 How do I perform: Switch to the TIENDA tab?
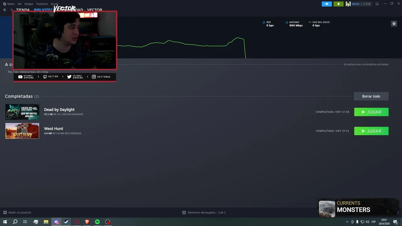tap(23, 10)
